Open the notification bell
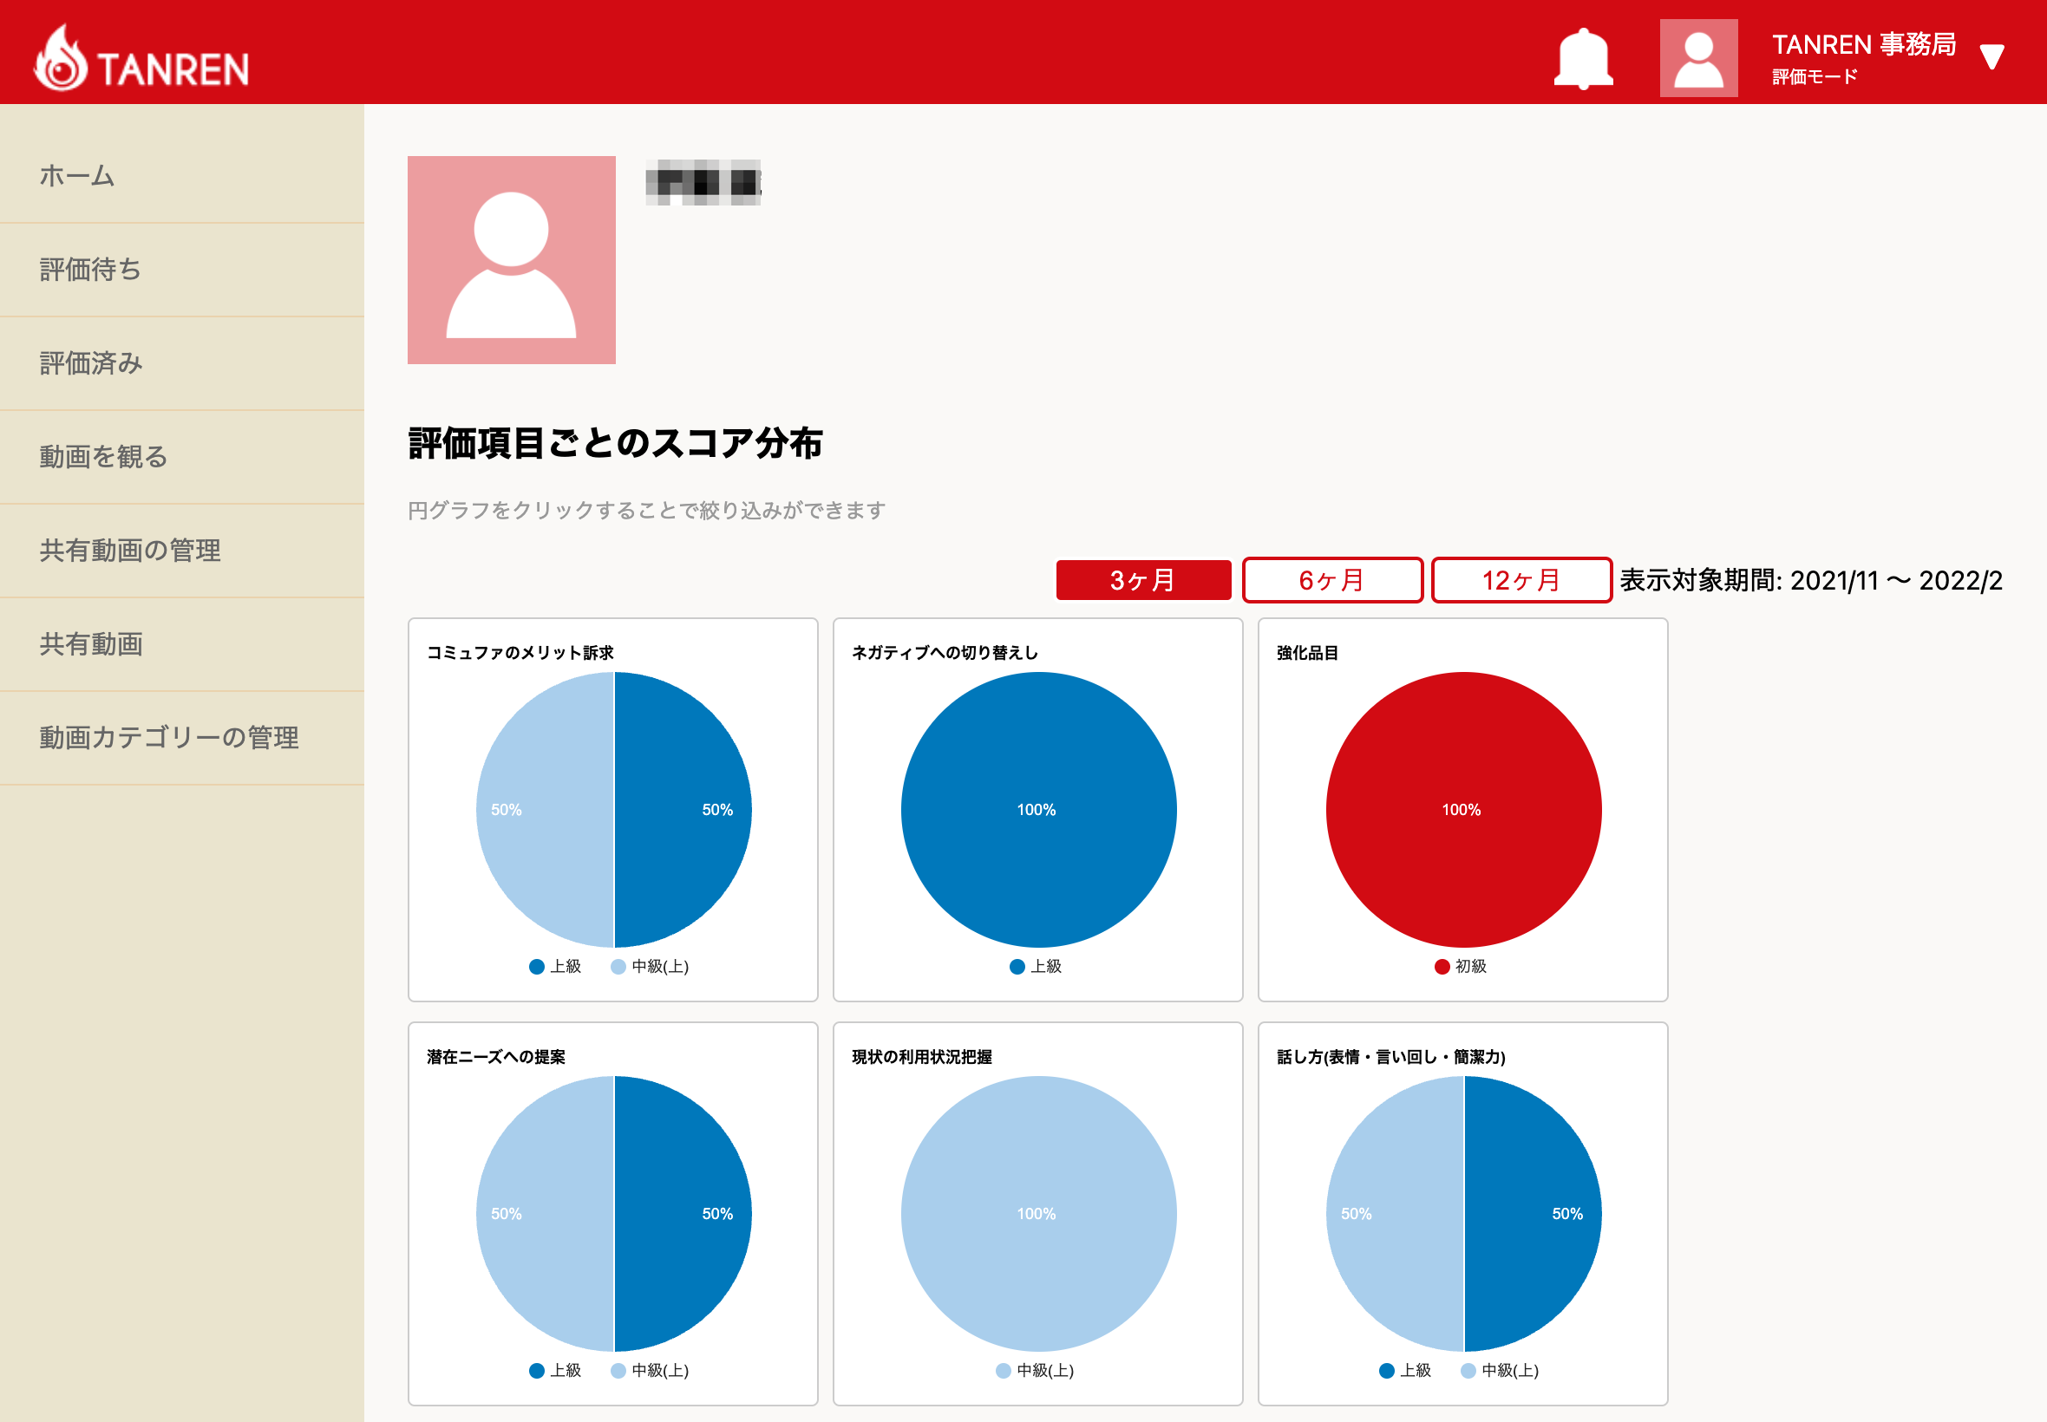The image size is (2047, 1422). [1583, 59]
